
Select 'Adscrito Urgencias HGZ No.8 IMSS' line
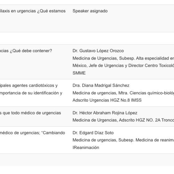click(x=107, y=100)
